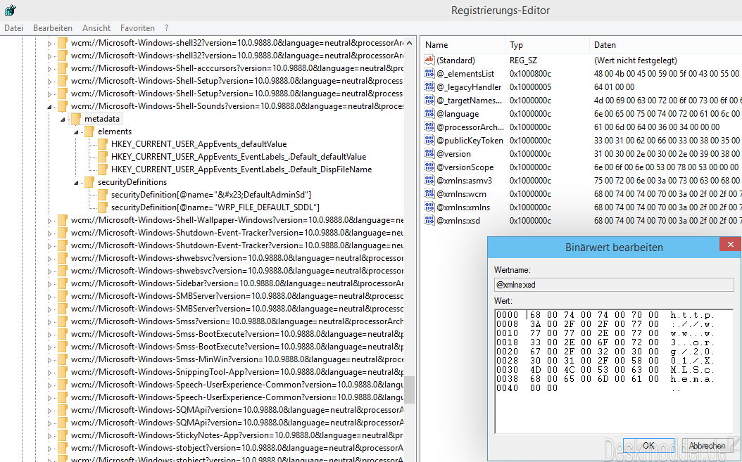Expand the Microsoft-Windows-SnippingTool-App key

point(50,372)
